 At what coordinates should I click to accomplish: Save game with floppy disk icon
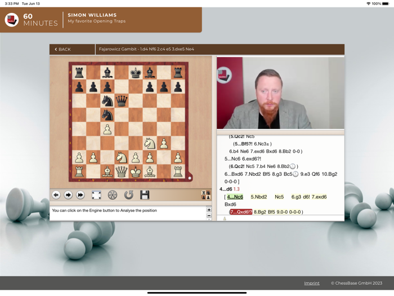point(145,195)
